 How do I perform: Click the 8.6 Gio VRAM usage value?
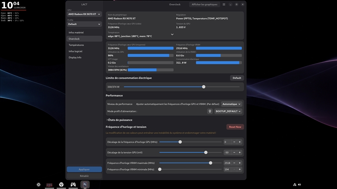(x=180, y=55)
